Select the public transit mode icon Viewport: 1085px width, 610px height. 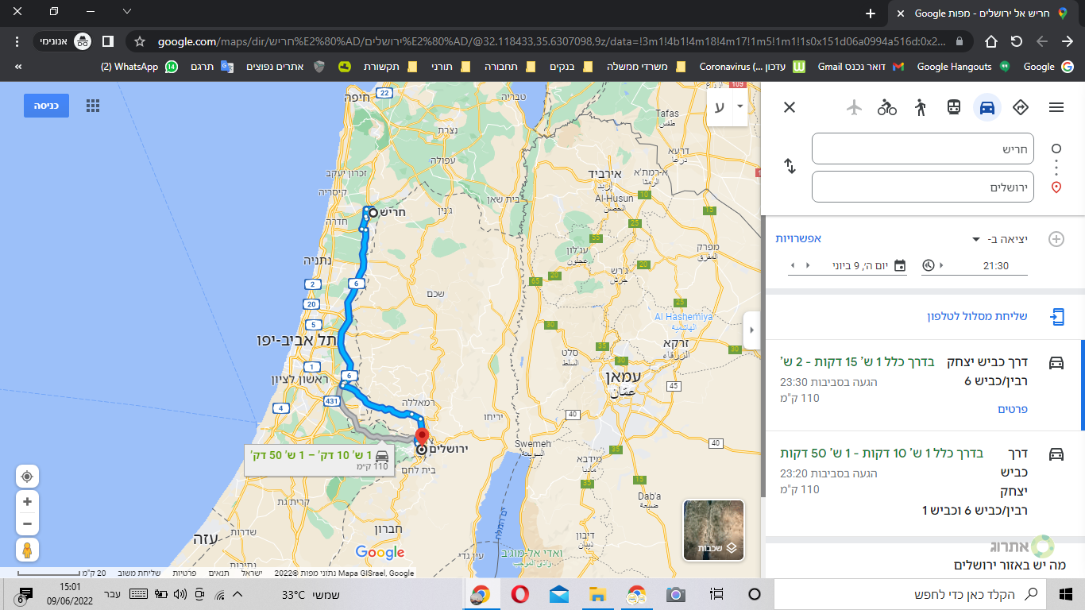(954, 107)
